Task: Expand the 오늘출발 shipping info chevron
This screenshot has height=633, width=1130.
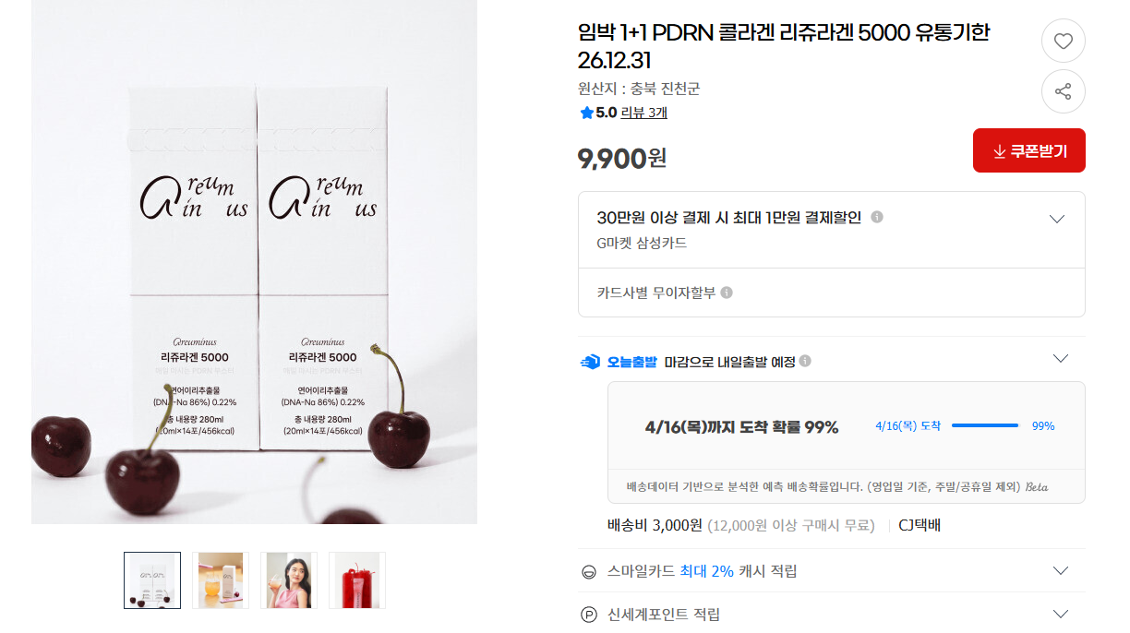Action: (1061, 358)
